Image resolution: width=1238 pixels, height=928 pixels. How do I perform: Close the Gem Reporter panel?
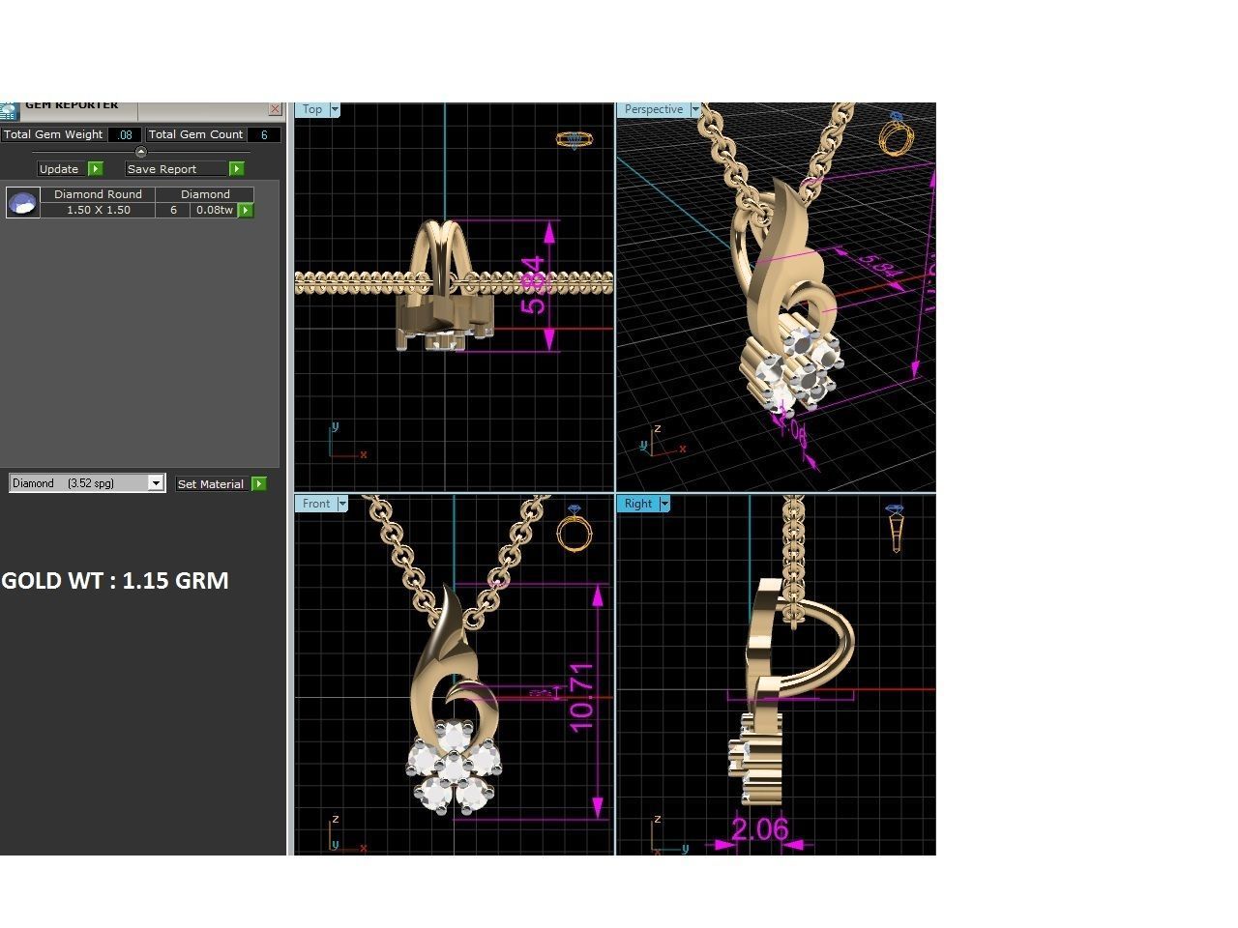[x=275, y=110]
